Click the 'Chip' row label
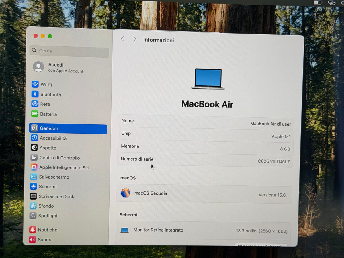This screenshot has width=344, height=258. pos(126,133)
